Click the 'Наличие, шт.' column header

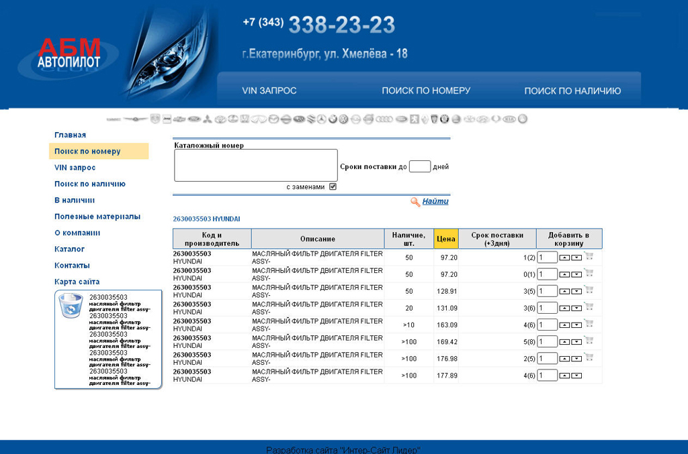point(409,239)
